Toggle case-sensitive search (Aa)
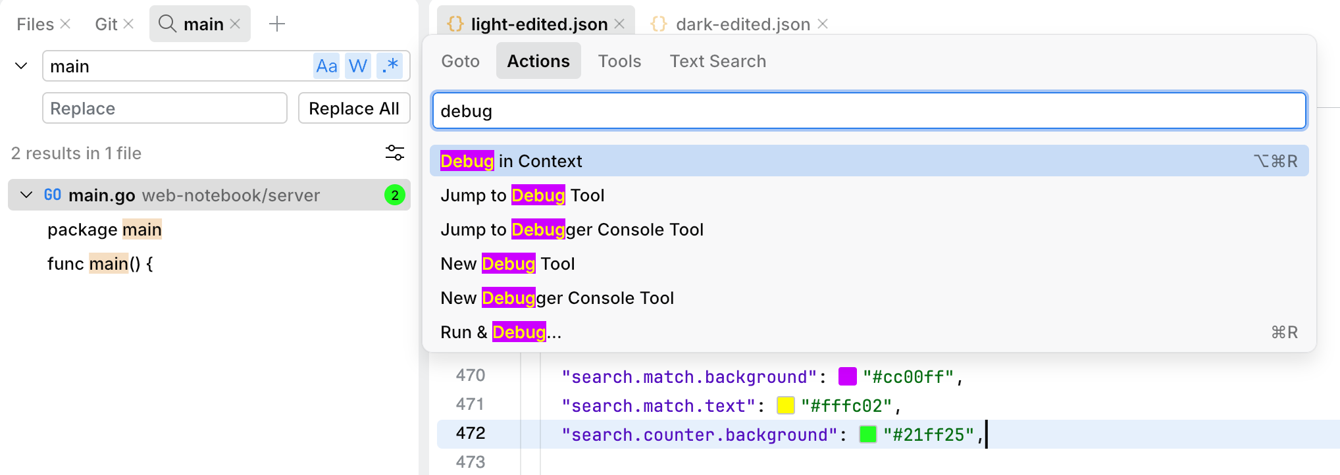Viewport: 1340px width, 475px height. [x=326, y=66]
